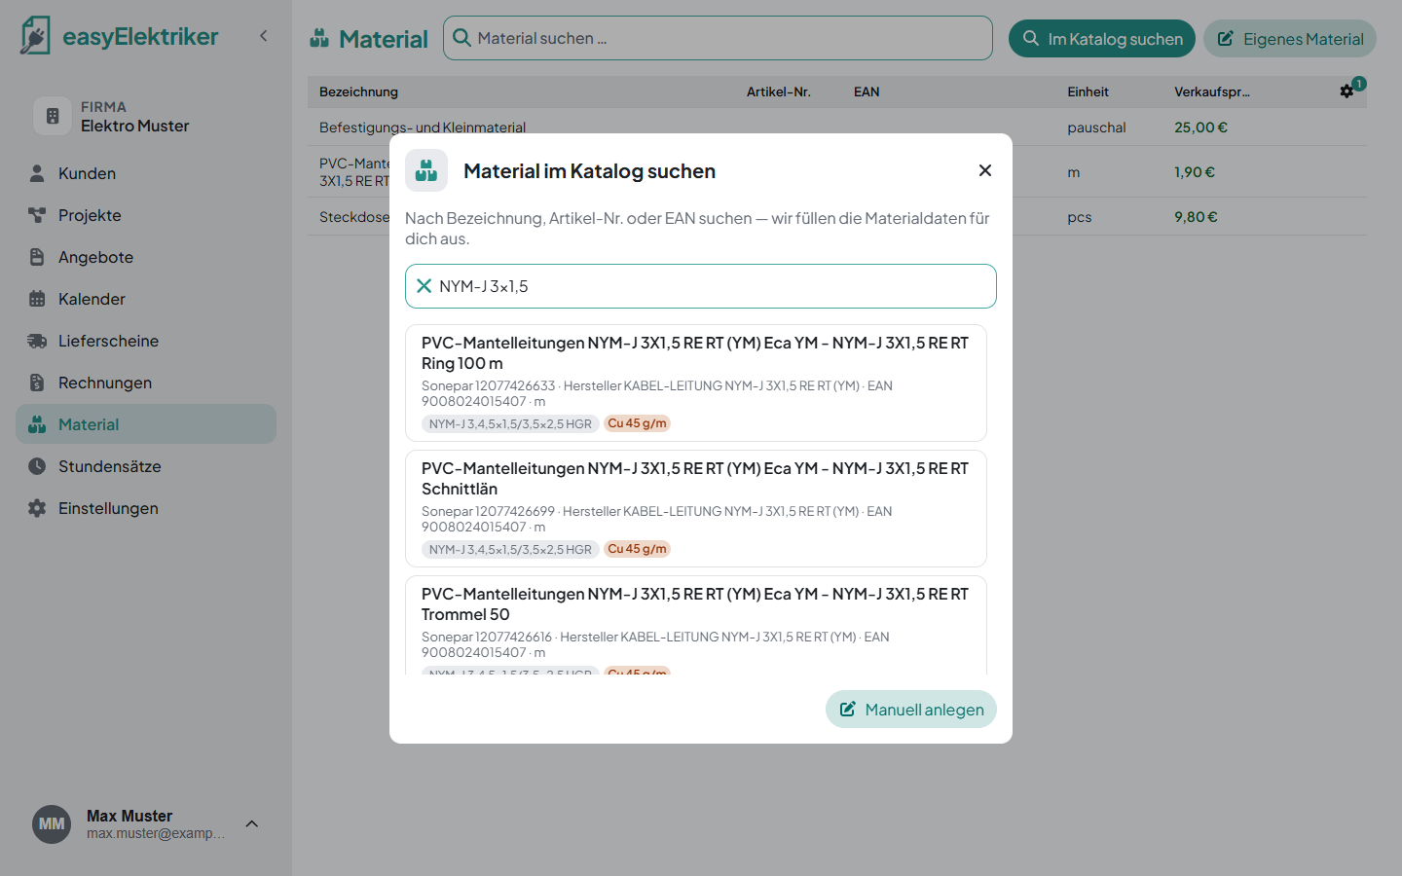
Task: Open the Befestigungs- und Kleinmaterial row
Action: click(837, 128)
